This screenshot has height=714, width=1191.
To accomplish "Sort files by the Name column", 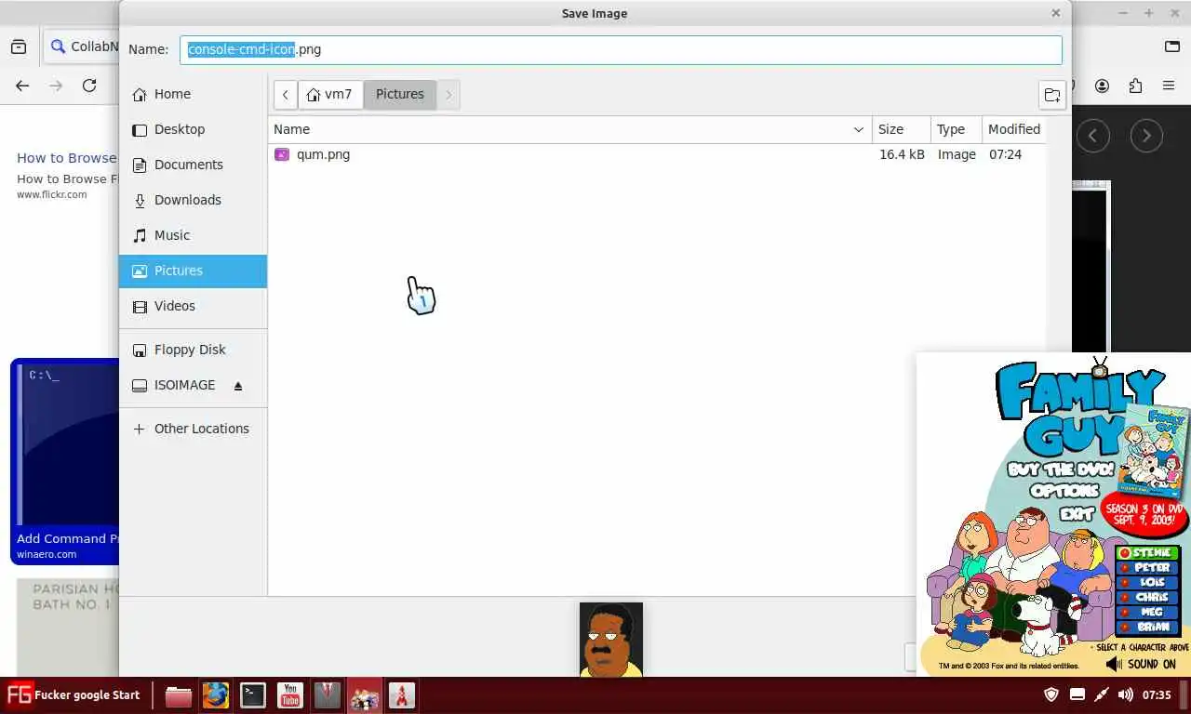I will [570, 129].
